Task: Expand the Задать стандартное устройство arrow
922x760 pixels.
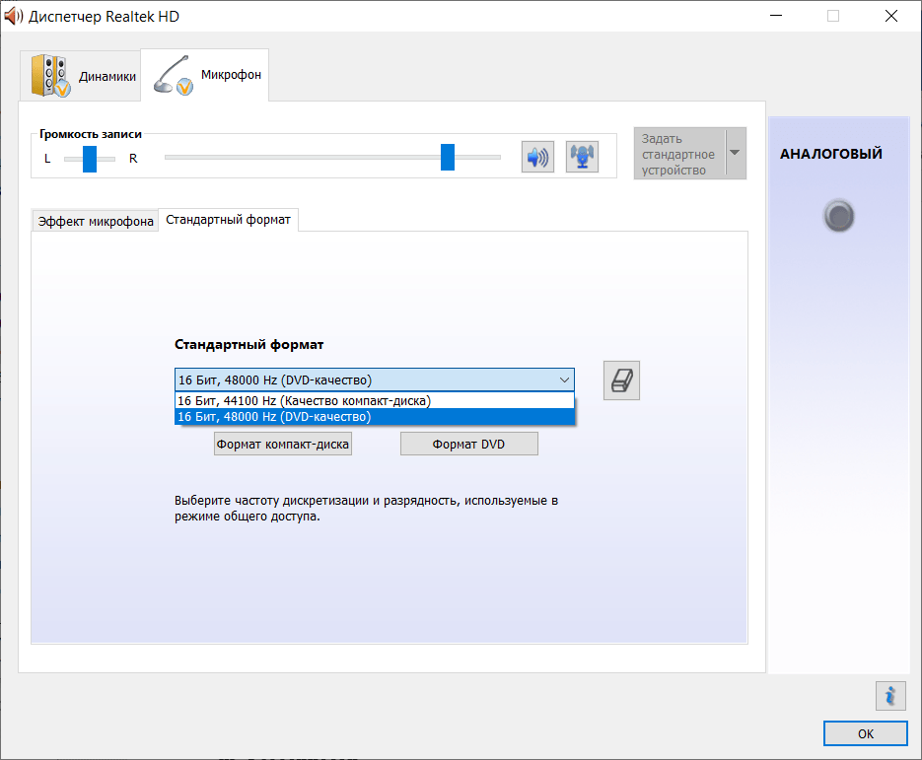Action: click(x=735, y=154)
